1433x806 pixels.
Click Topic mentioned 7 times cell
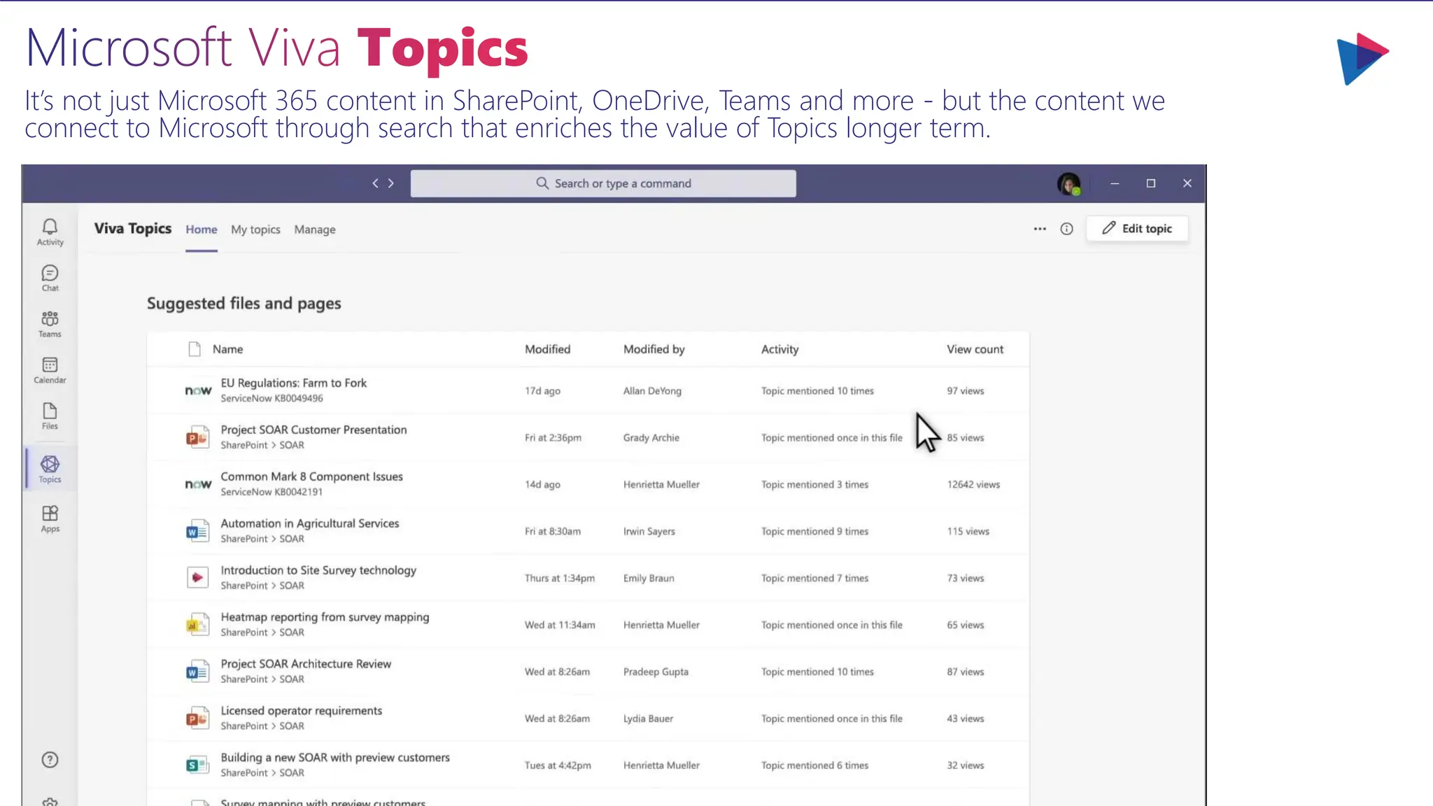(x=814, y=579)
